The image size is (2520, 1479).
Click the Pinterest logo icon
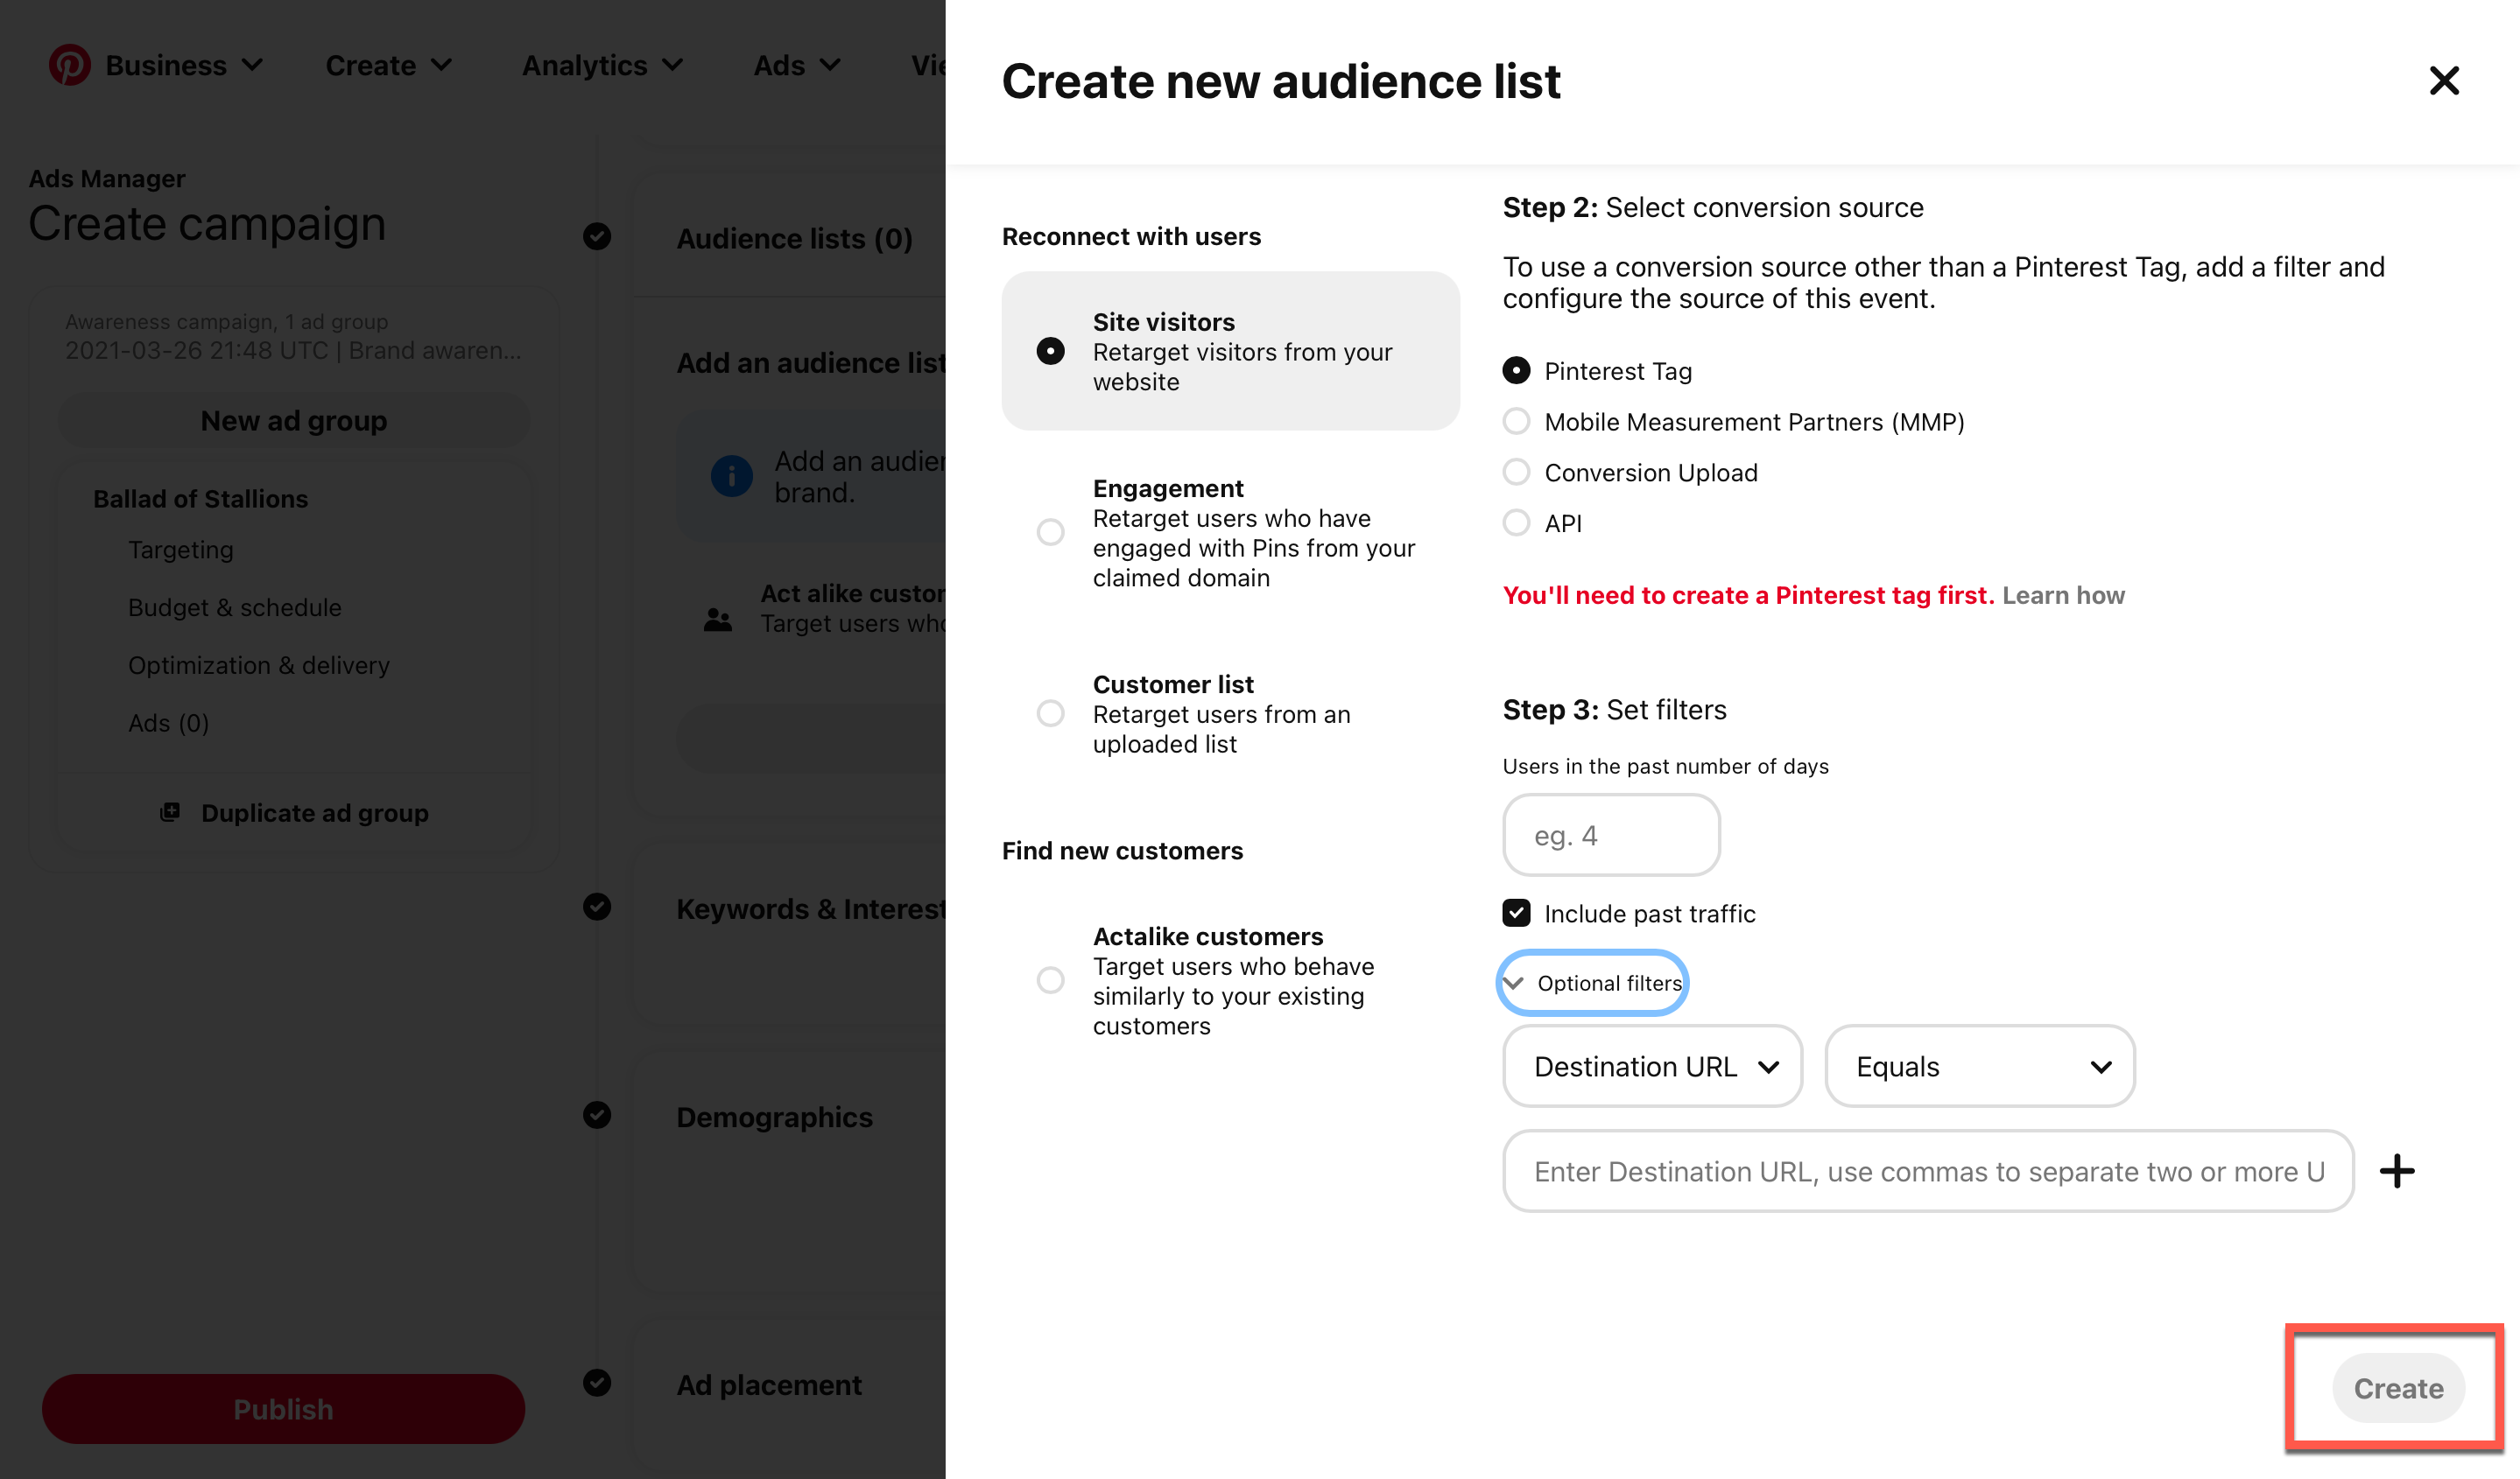click(69, 65)
